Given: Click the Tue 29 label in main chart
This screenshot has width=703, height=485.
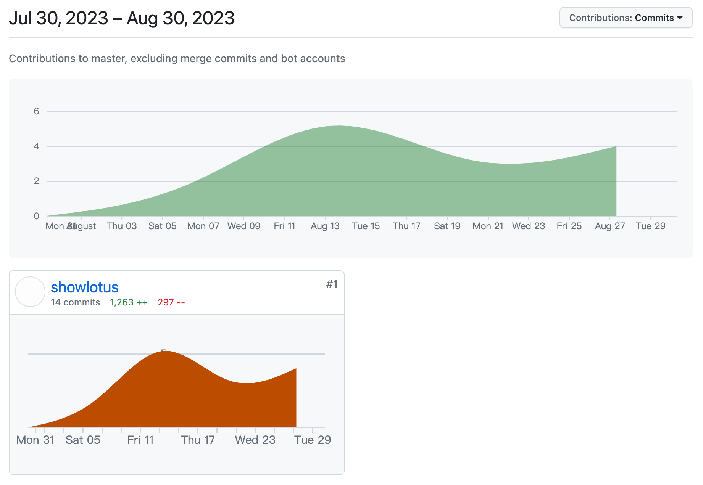Looking at the screenshot, I should (x=650, y=226).
